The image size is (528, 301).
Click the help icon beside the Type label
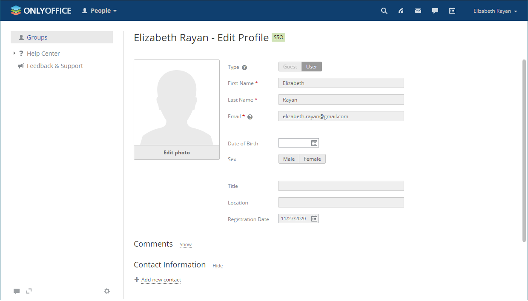click(x=244, y=67)
